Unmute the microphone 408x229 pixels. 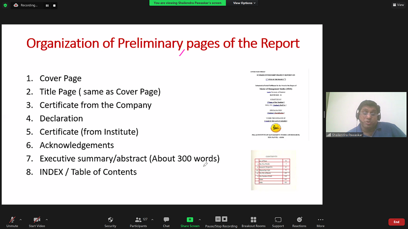tap(12, 221)
